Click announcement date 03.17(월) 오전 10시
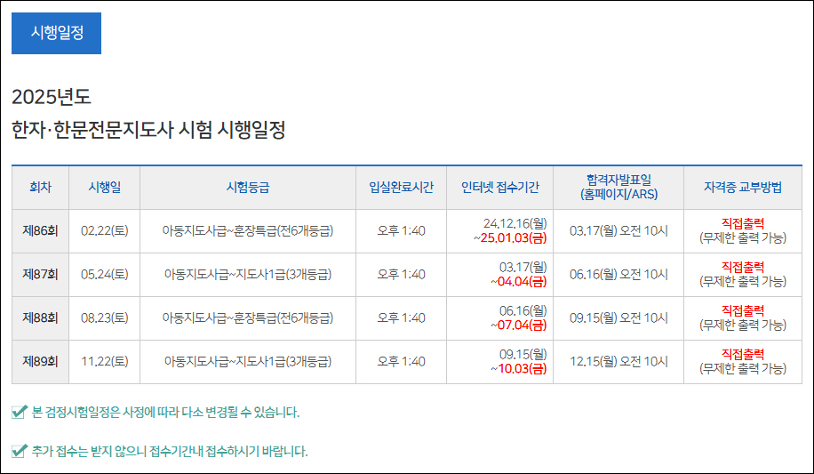Image resolution: width=814 pixels, height=474 pixels. [618, 230]
